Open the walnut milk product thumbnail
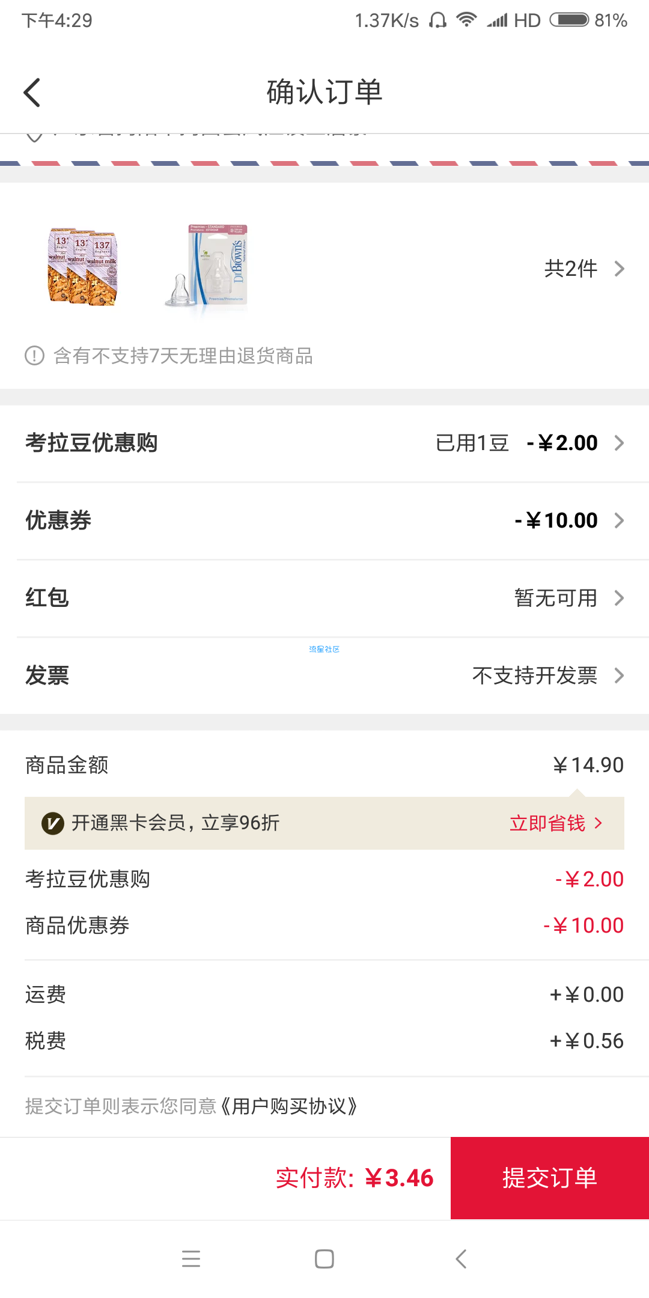Screen dimensions: 649x1298 83,267
